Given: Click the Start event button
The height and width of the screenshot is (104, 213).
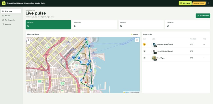Looking at the screenshot, I should 203,16.
